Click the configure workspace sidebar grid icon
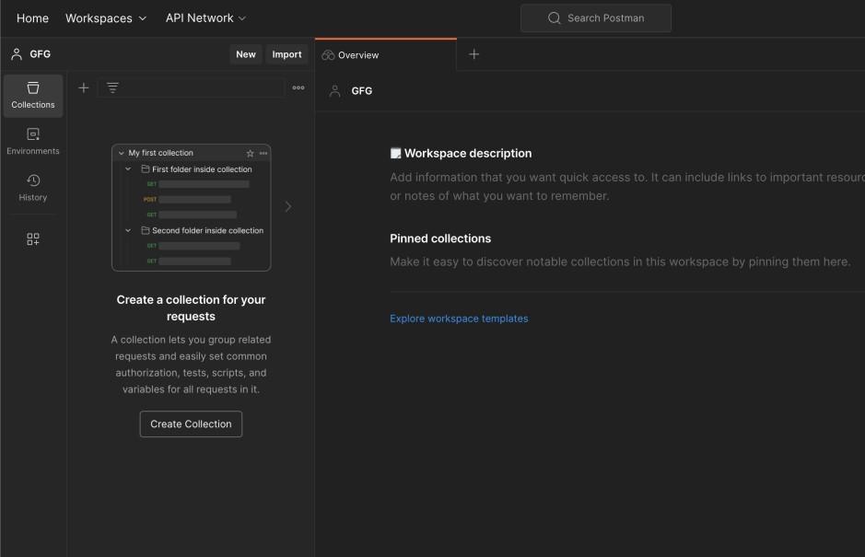The height and width of the screenshot is (557, 865). tap(33, 239)
